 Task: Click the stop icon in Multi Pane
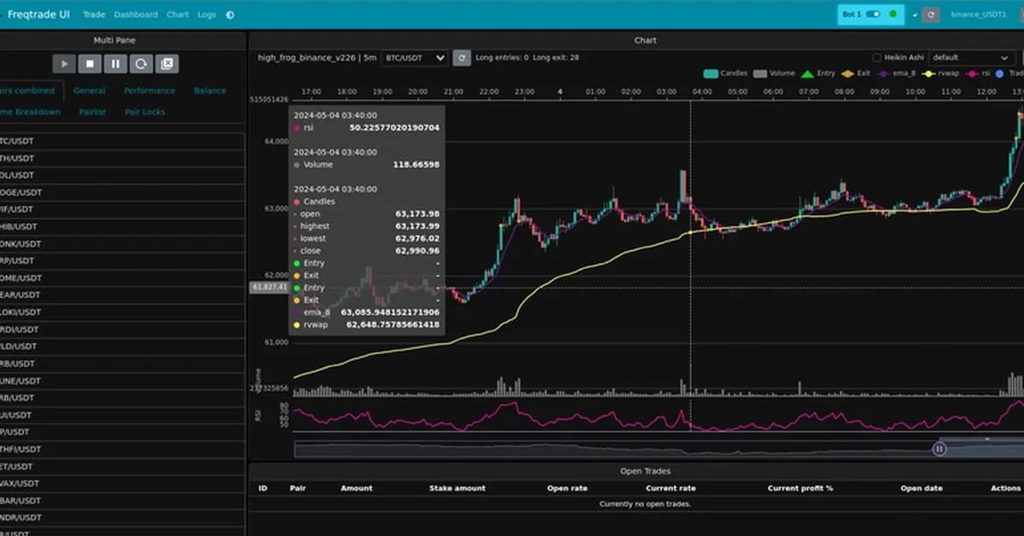point(90,63)
